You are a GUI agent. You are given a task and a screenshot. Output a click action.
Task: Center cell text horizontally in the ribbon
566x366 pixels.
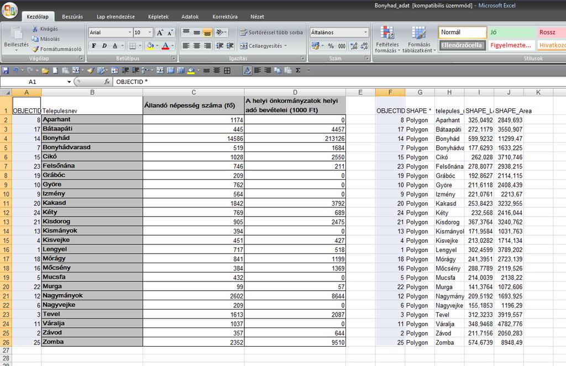[197, 46]
